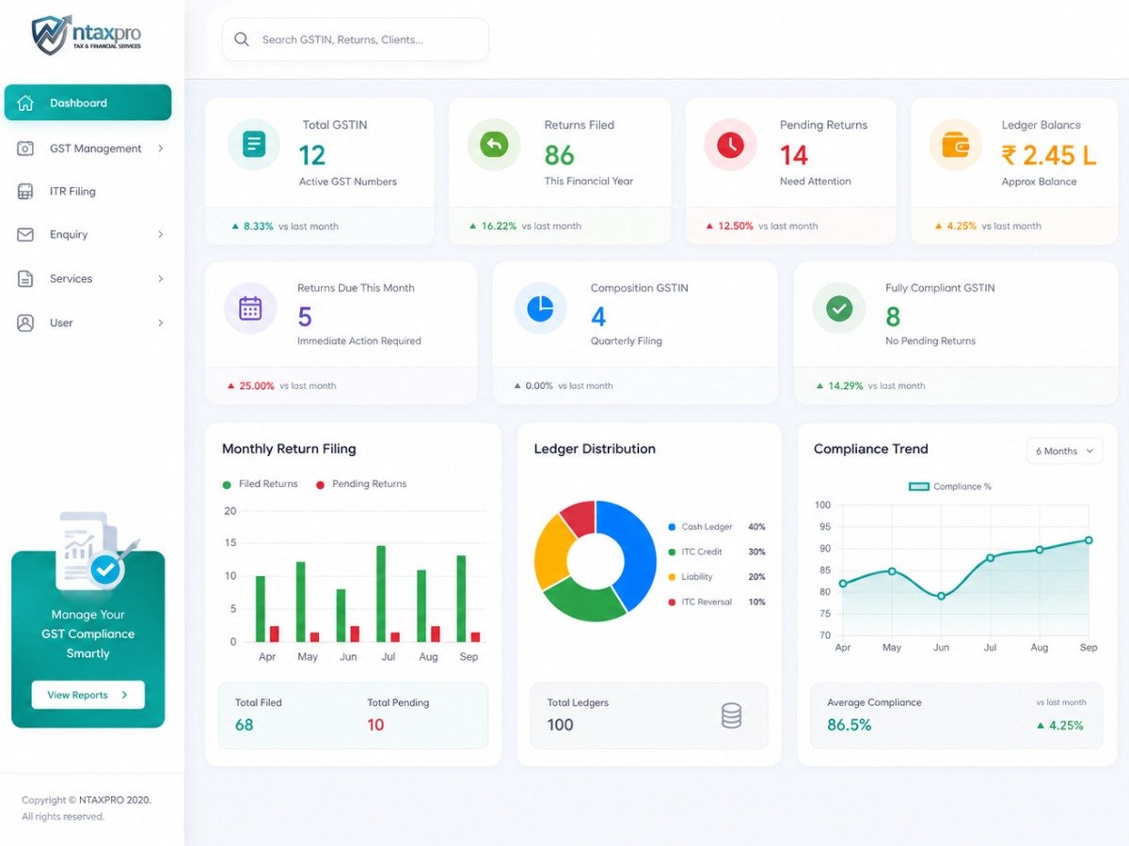Click the Fully Compliant checkmark icon
Viewport: 1129px width, 846px height.
[839, 307]
